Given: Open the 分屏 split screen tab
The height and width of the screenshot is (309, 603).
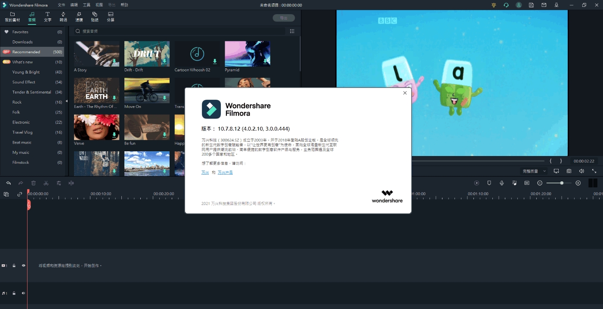Looking at the screenshot, I should coord(111,17).
